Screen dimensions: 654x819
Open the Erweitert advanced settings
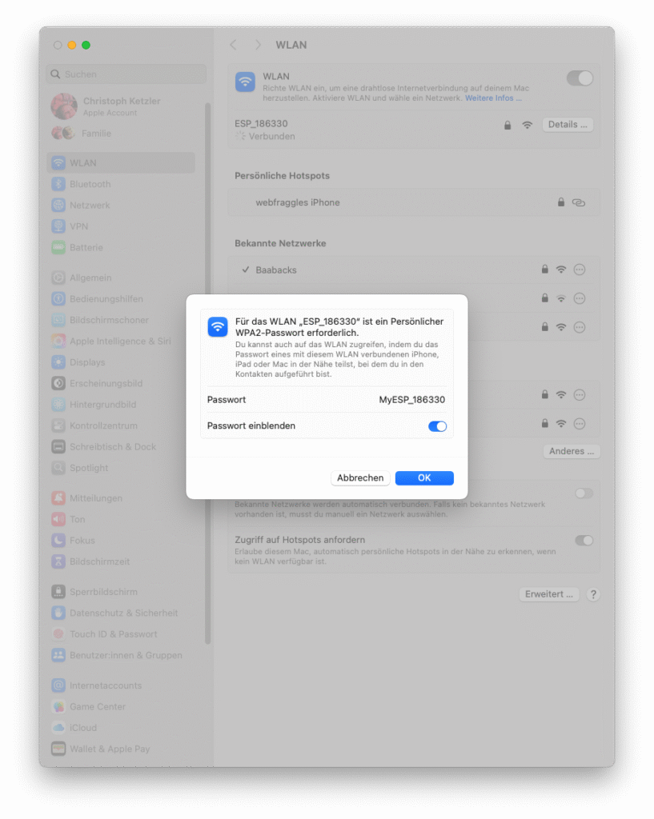click(549, 594)
